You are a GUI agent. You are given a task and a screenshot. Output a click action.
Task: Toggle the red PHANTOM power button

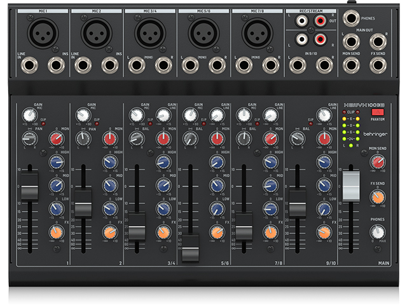click(374, 114)
